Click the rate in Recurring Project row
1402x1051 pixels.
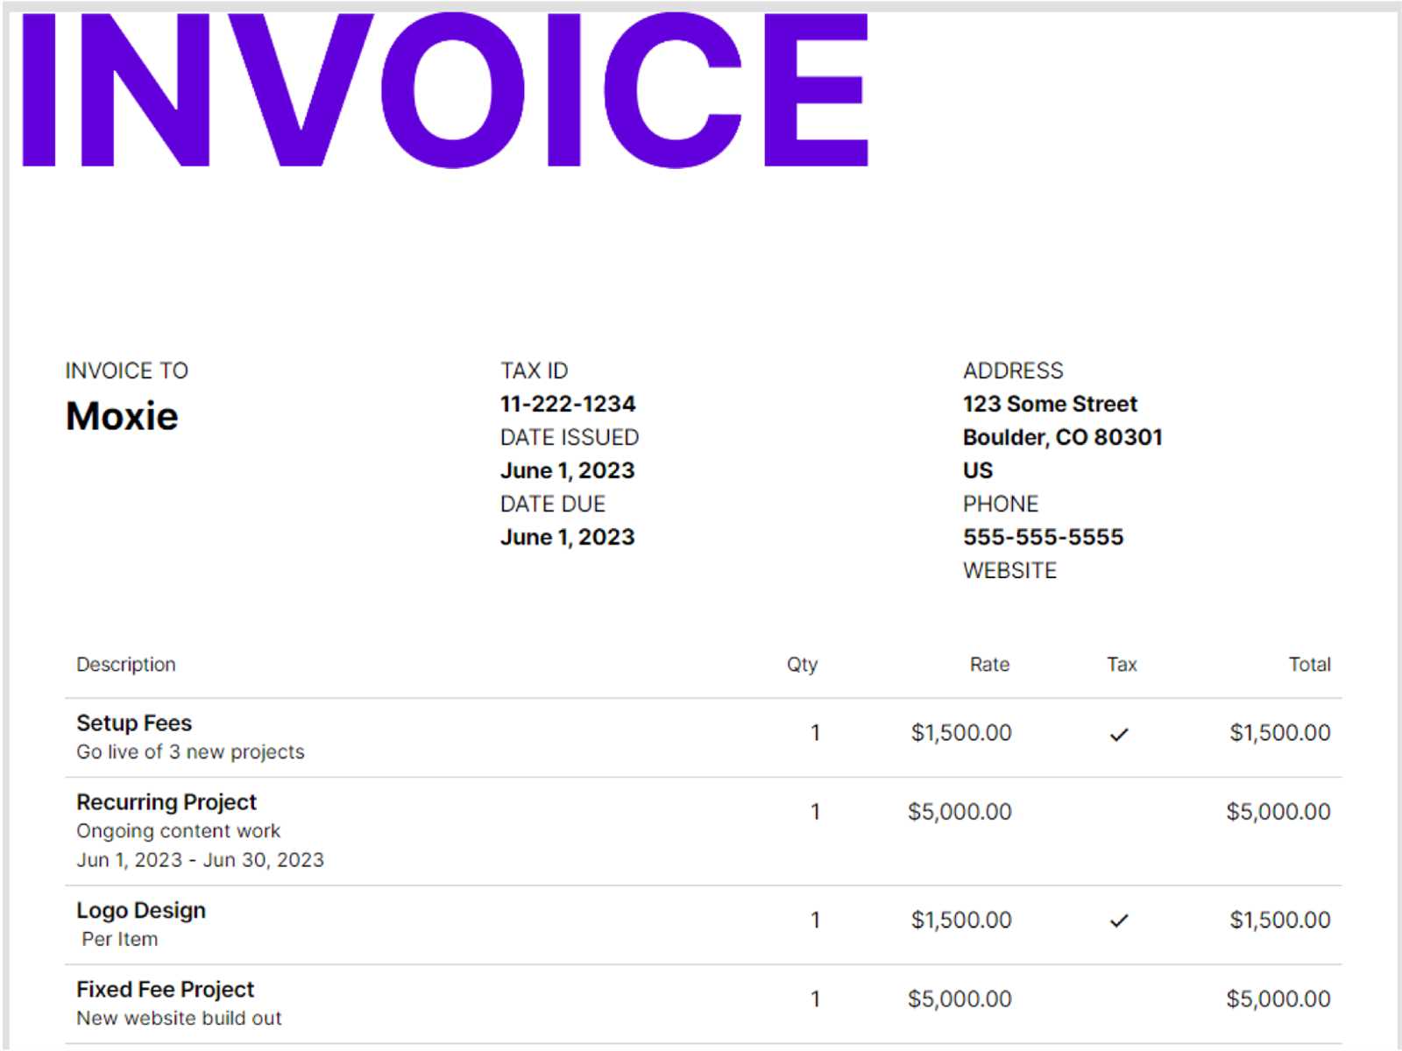pos(959,812)
